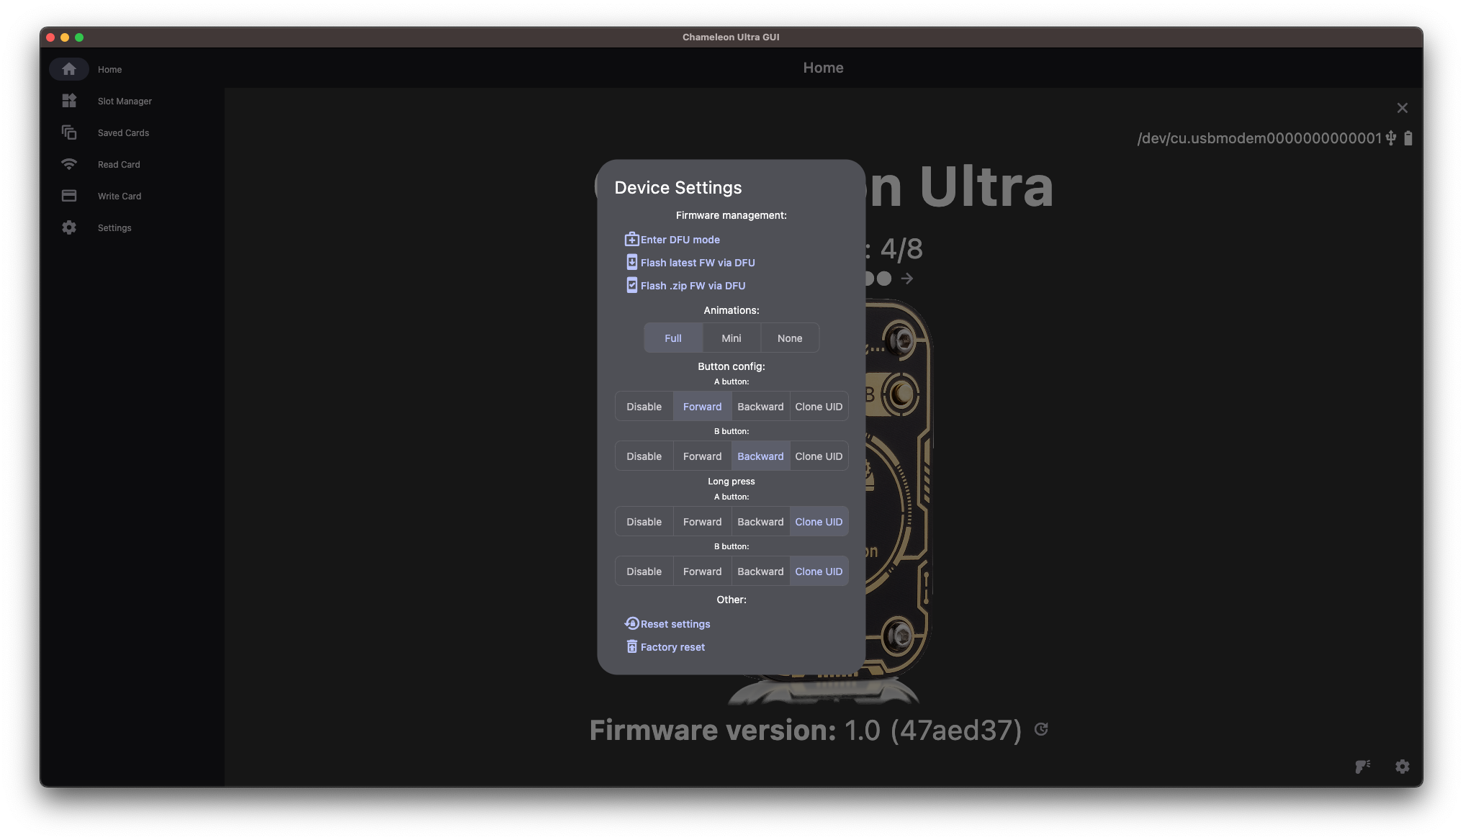
Task: Select Clone UID for Long press A button
Action: [x=819, y=520]
